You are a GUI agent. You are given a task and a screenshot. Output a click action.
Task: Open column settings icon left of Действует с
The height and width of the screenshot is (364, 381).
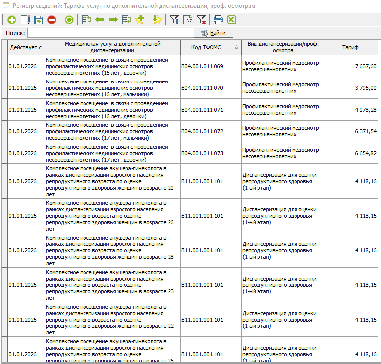(x=4, y=47)
